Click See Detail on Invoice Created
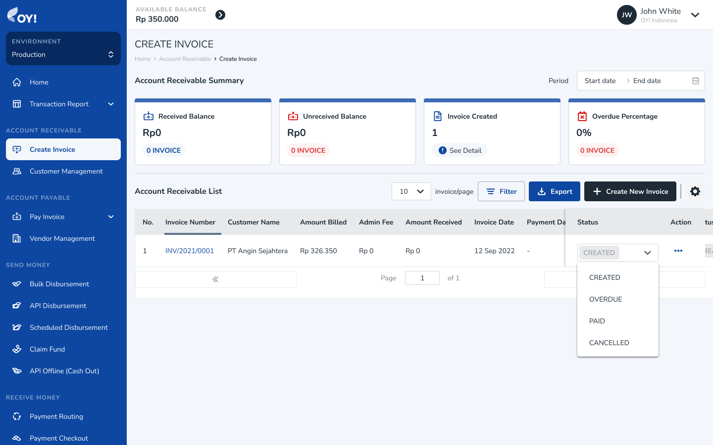Viewport: 713px width, 445px height. click(x=460, y=150)
